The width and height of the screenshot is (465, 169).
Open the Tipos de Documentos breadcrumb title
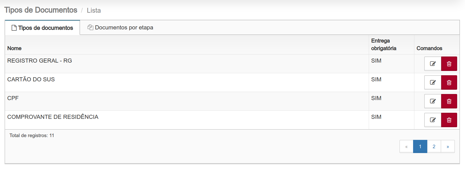(41, 10)
